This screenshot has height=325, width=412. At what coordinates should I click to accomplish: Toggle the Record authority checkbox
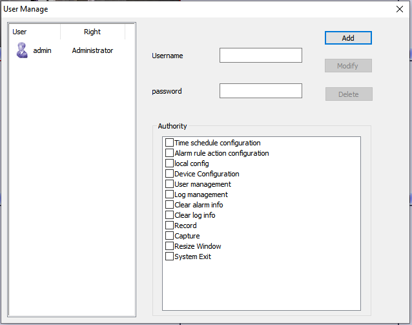click(x=170, y=225)
